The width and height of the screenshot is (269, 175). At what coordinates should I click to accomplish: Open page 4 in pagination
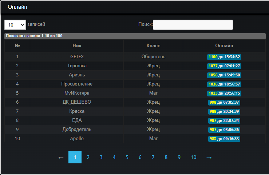point(114,157)
